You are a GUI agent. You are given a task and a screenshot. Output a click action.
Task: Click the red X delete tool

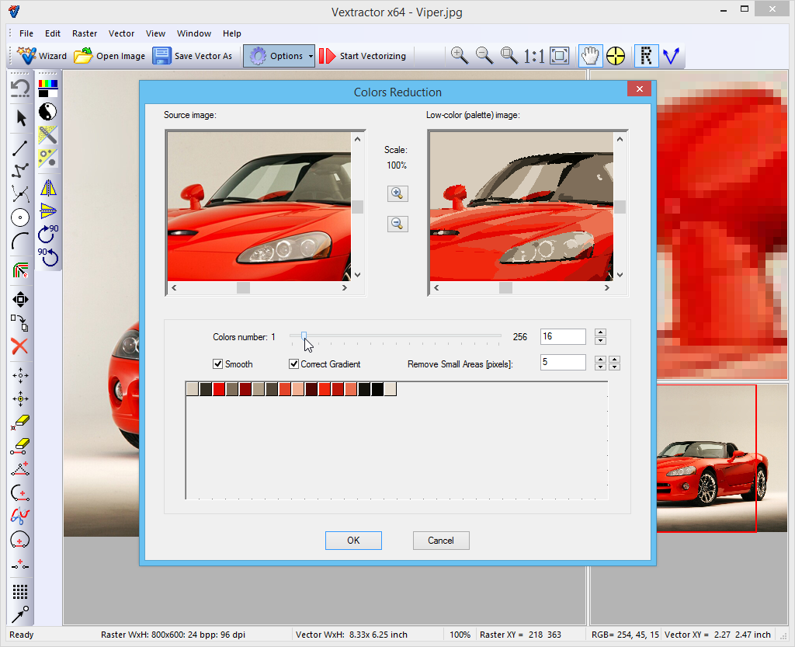pyautogui.click(x=20, y=346)
